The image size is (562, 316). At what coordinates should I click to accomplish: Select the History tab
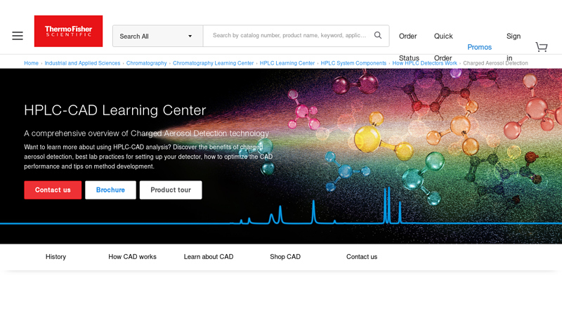55,257
